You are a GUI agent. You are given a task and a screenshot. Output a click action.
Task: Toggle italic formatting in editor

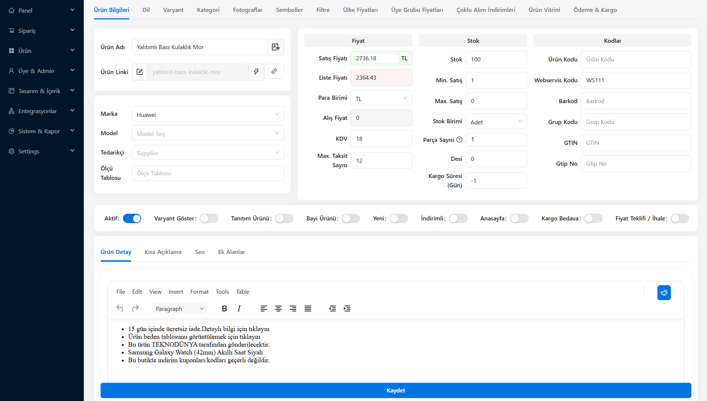point(239,308)
